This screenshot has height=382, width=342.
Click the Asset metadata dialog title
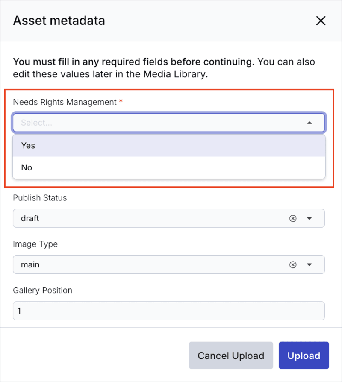point(59,21)
